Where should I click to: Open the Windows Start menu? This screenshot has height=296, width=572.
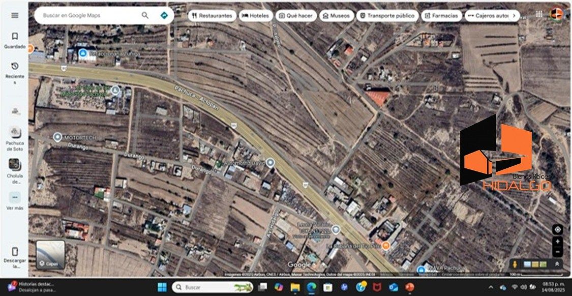tap(162, 287)
